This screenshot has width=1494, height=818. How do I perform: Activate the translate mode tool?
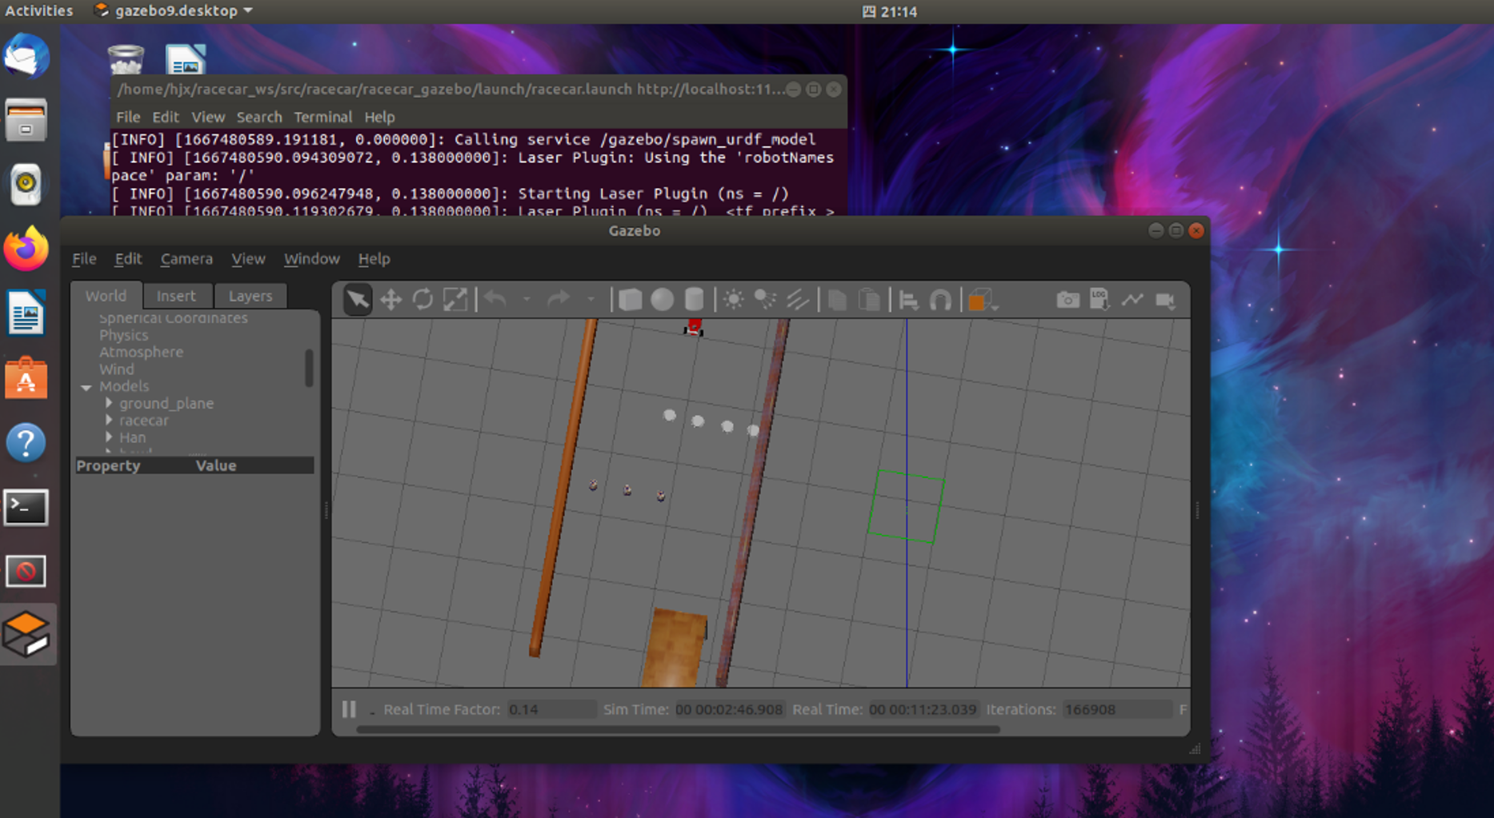click(x=391, y=300)
